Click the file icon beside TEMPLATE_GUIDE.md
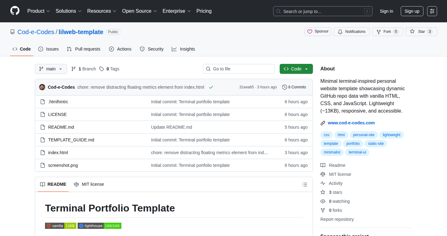 point(43,140)
